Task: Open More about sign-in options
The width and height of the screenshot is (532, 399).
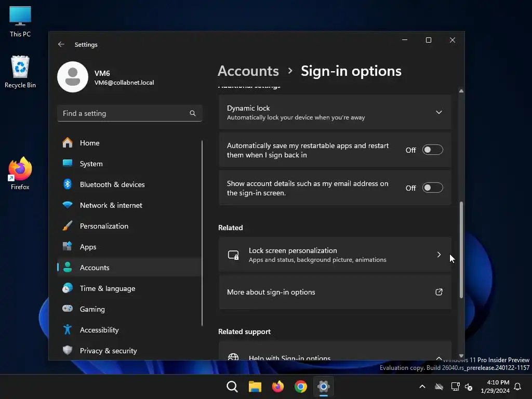Action: tap(335, 292)
